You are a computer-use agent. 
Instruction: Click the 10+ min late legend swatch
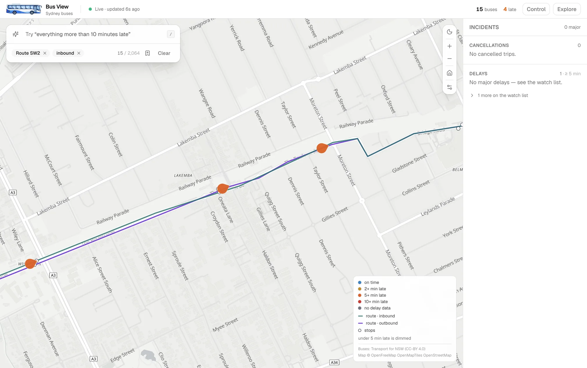coord(360,302)
